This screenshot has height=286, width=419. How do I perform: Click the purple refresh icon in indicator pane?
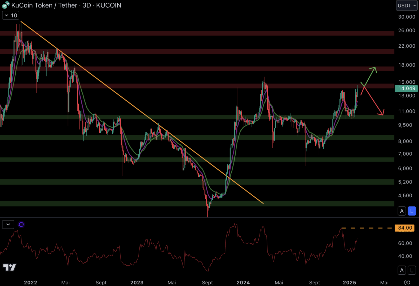pos(21,225)
